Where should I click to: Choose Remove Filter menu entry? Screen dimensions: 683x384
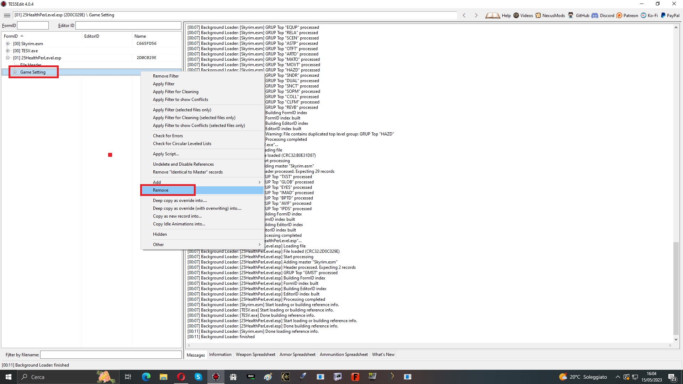point(202,76)
